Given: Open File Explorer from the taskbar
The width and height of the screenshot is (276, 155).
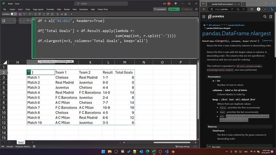Looking at the screenshot, I should (x=110, y=152).
